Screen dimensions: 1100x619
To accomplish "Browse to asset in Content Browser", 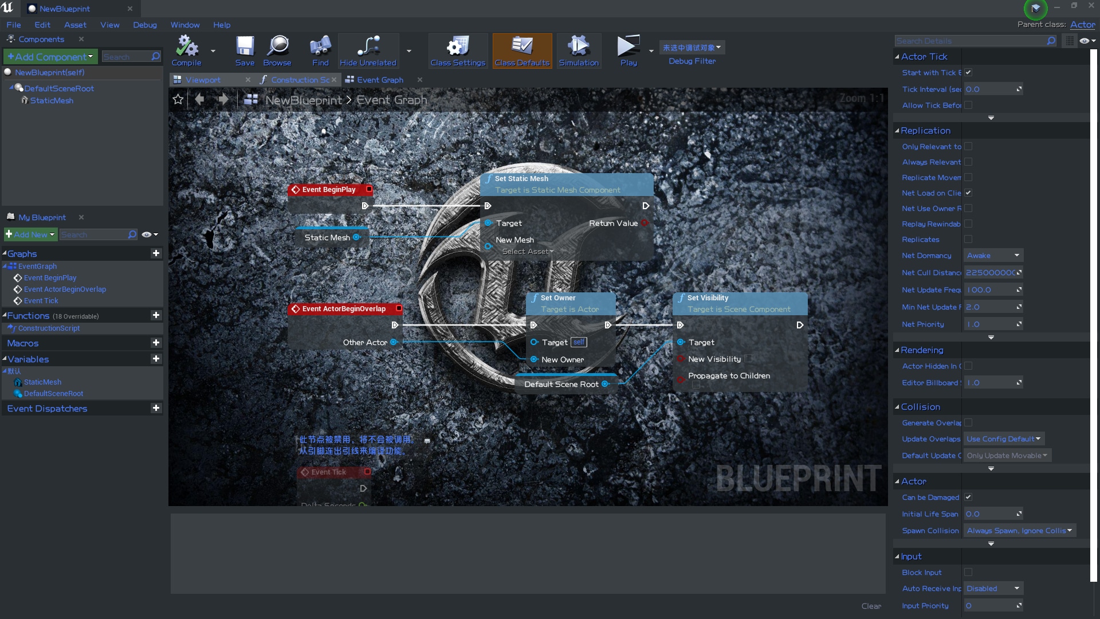I will tap(277, 50).
